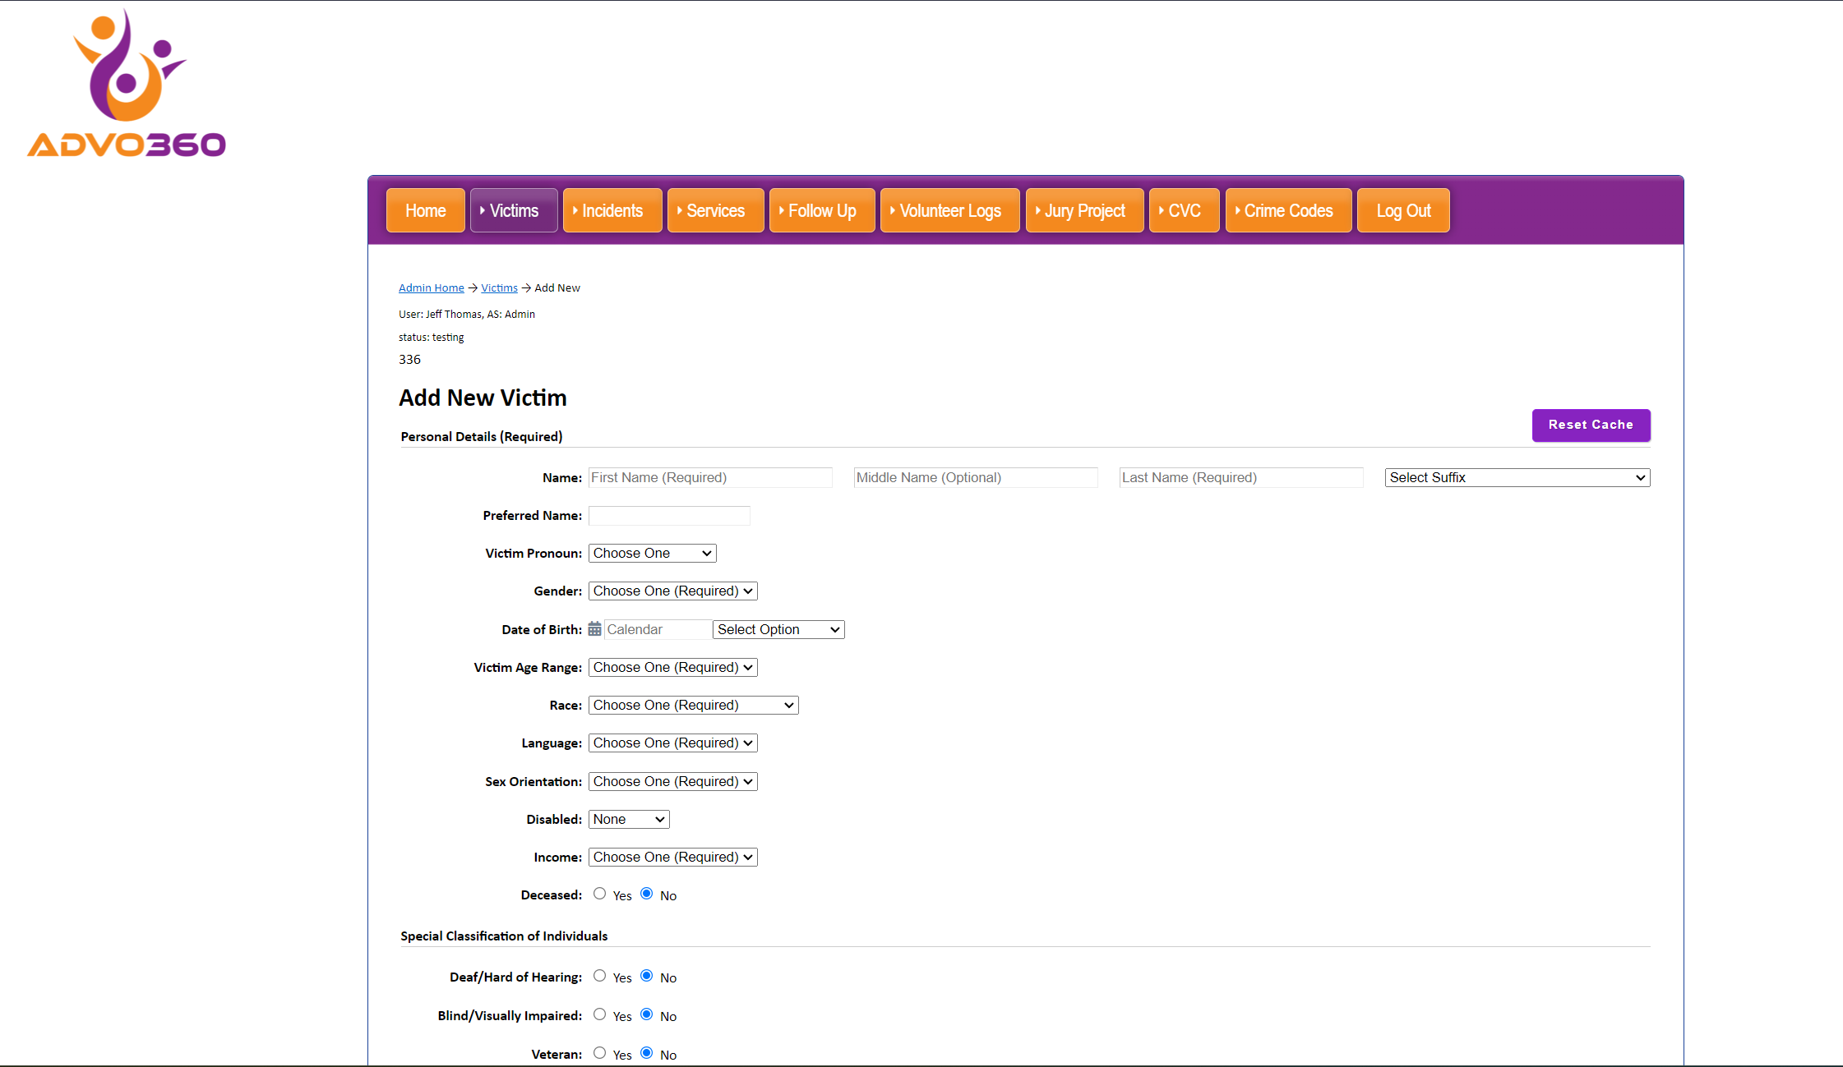Focus the Preferred Name field
1843x1067 pixels.
[x=669, y=516]
